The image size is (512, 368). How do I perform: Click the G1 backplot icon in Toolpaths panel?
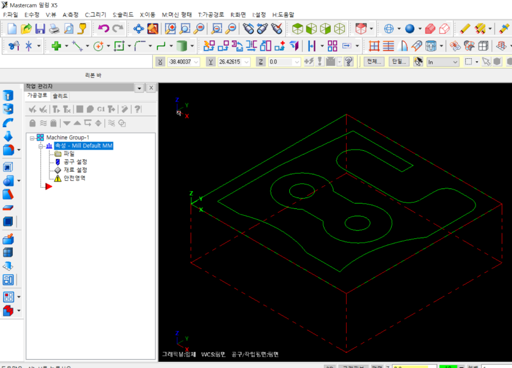(101, 109)
